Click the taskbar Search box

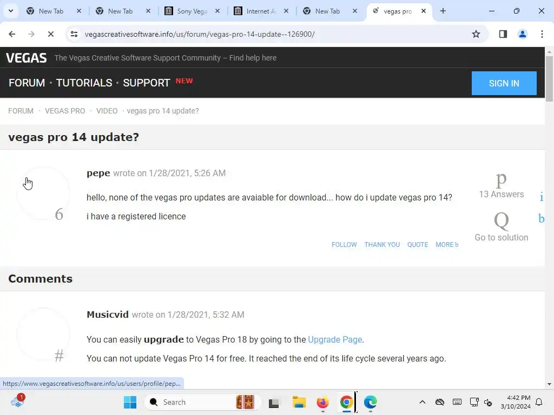[203, 402]
